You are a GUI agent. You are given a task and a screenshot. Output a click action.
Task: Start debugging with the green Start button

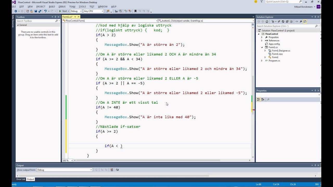[63, 11]
